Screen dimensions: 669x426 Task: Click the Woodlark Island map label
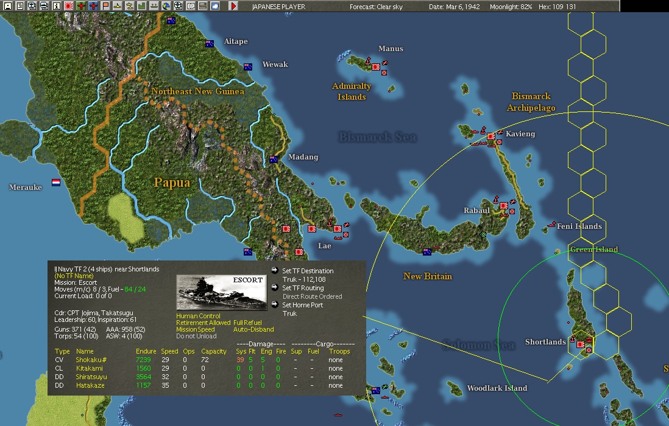pyautogui.click(x=497, y=388)
